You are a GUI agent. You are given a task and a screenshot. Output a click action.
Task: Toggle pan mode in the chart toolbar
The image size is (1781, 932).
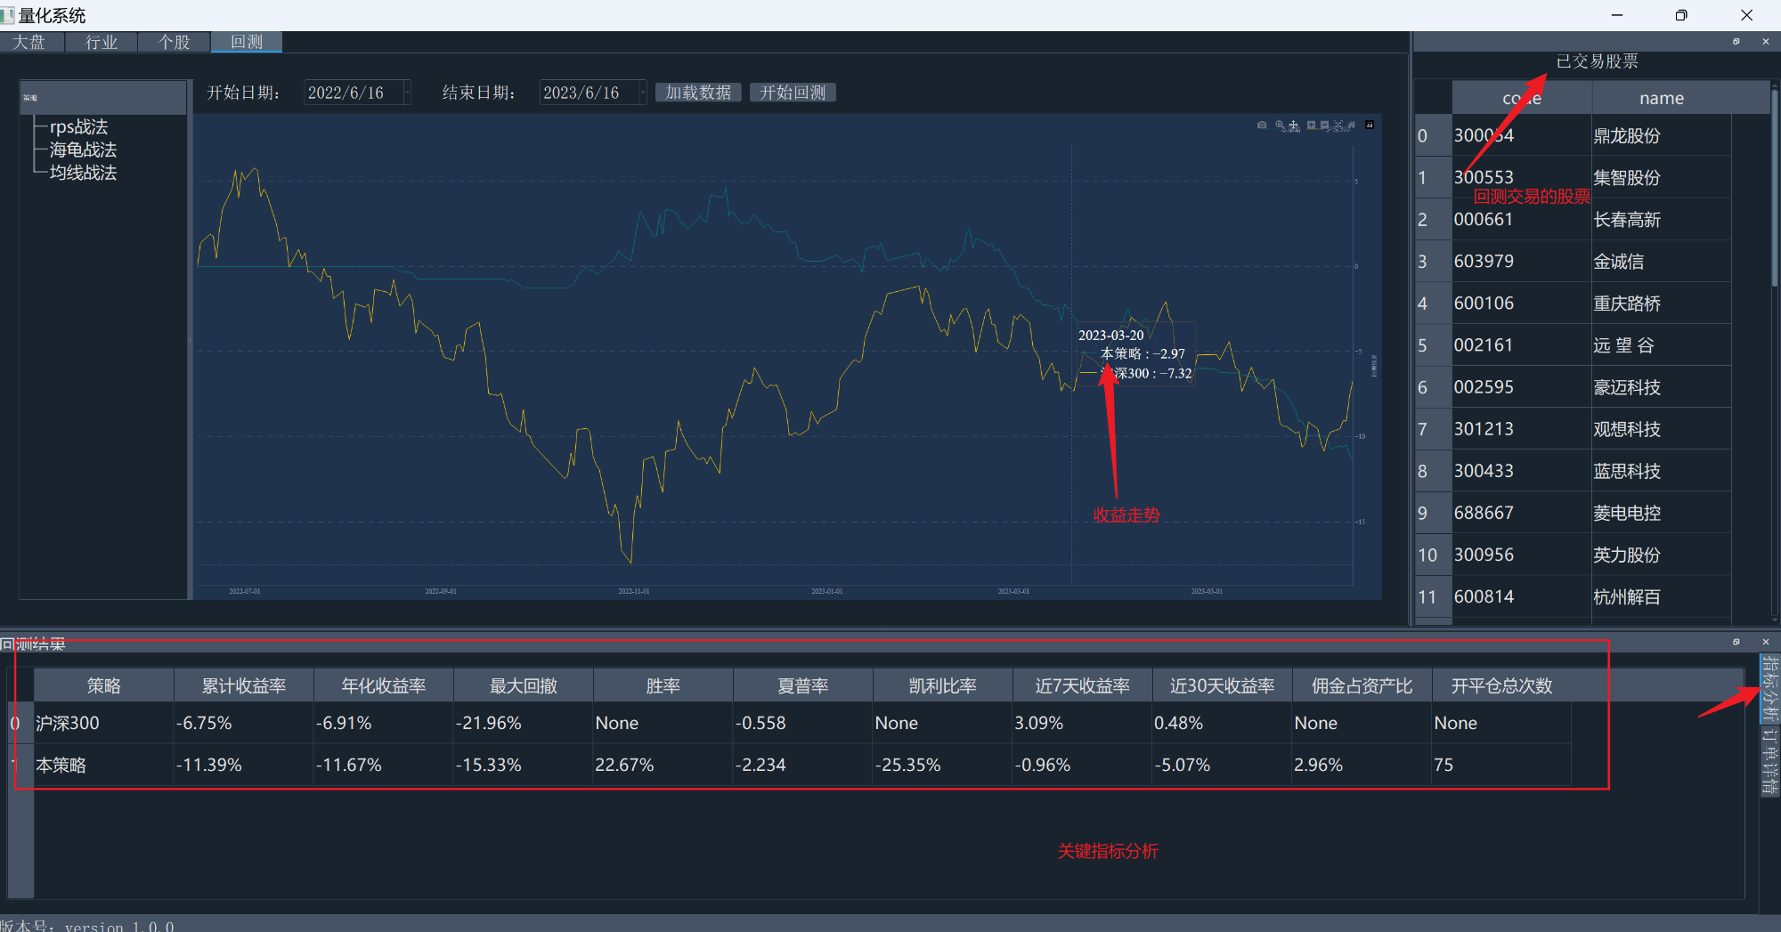click(x=1293, y=126)
